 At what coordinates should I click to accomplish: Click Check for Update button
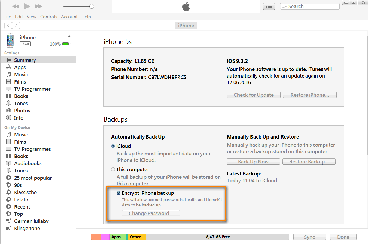click(254, 95)
